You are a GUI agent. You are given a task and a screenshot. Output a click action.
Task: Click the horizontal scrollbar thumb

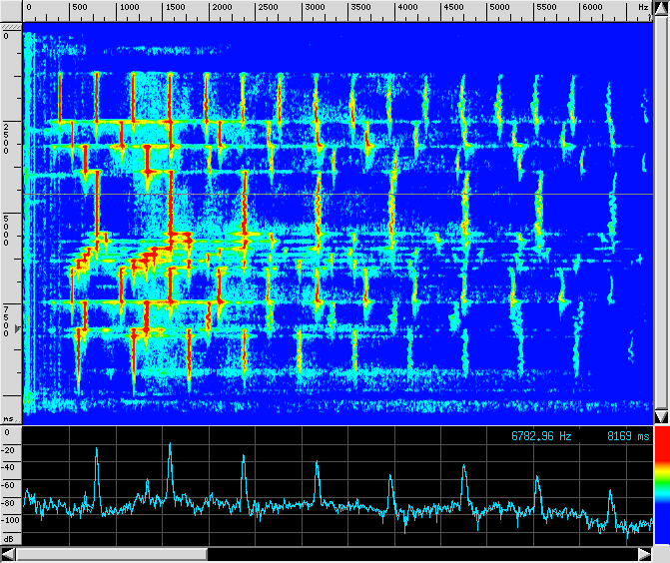tap(112, 553)
